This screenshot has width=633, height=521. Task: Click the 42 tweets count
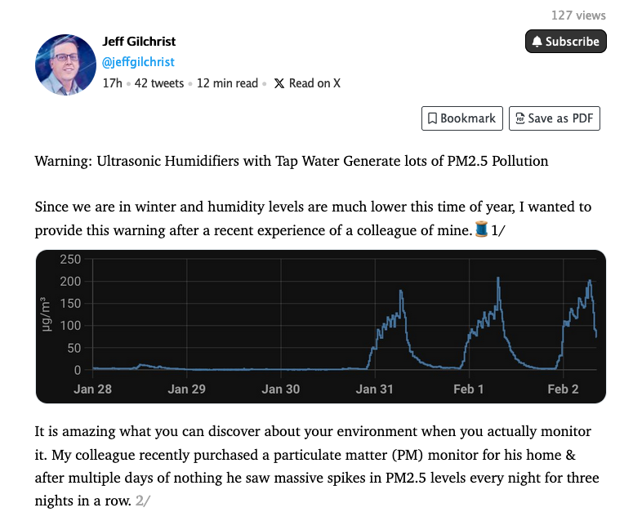(x=159, y=83)
